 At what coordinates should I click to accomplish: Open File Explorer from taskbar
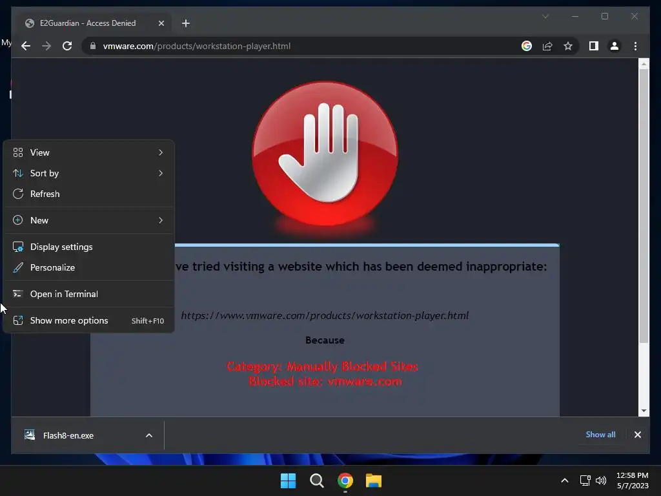tap(374, 480)
